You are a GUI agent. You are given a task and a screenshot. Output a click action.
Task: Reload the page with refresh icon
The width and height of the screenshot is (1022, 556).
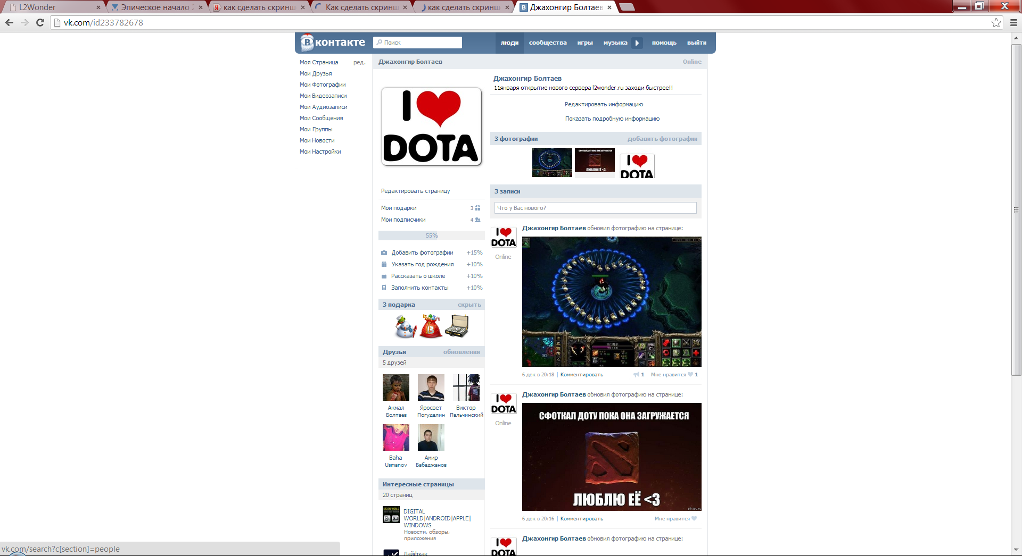(40, 22)
